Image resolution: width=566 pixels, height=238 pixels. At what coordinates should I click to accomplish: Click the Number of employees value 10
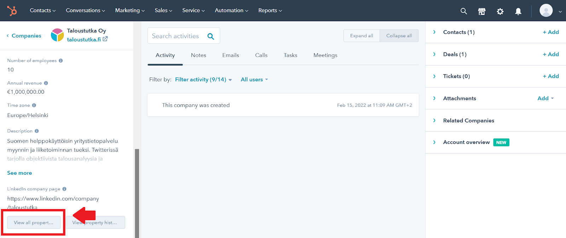tap(11, 70)
